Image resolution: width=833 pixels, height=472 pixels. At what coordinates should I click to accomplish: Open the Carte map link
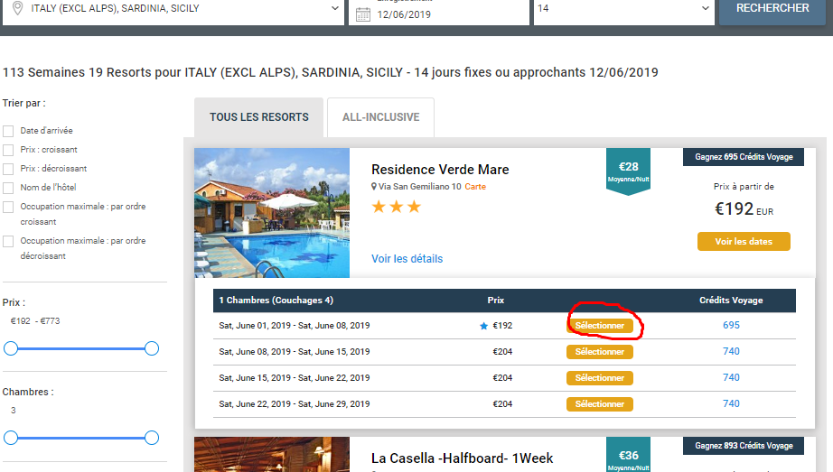(x=475, y=186)
